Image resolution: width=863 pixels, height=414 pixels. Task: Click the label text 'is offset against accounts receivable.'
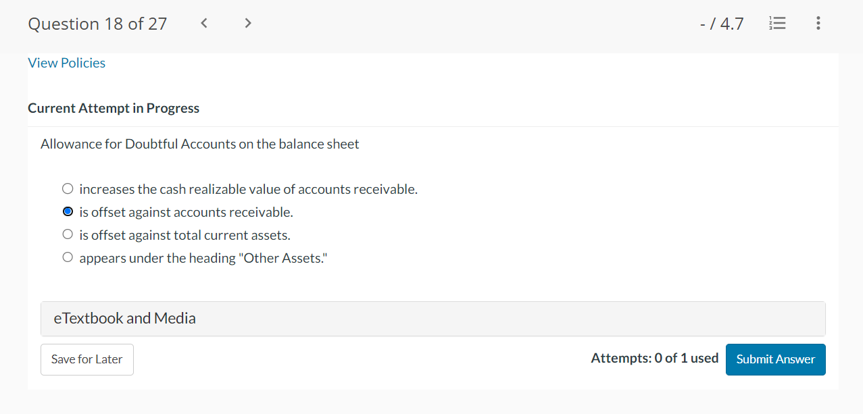(x=187, y=212)
